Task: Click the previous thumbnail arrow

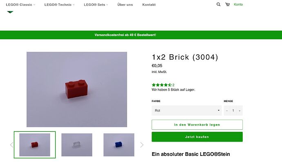Action: [12, 145]
